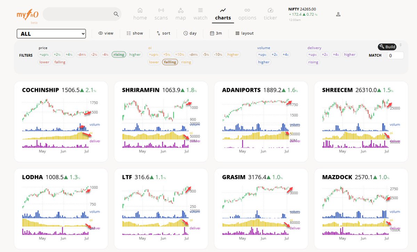
Task: Toggle oi -5% filter
Action: 206,55
